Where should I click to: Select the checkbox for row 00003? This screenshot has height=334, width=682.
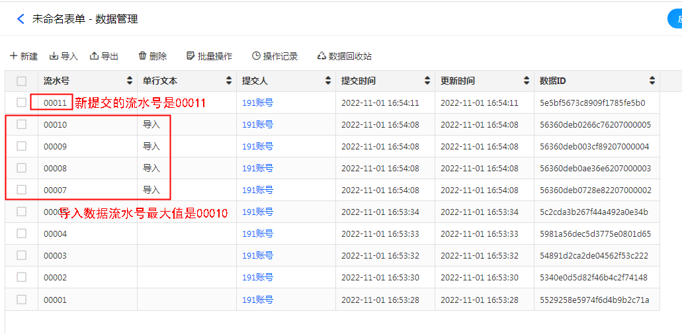click(x=22, y=255)
